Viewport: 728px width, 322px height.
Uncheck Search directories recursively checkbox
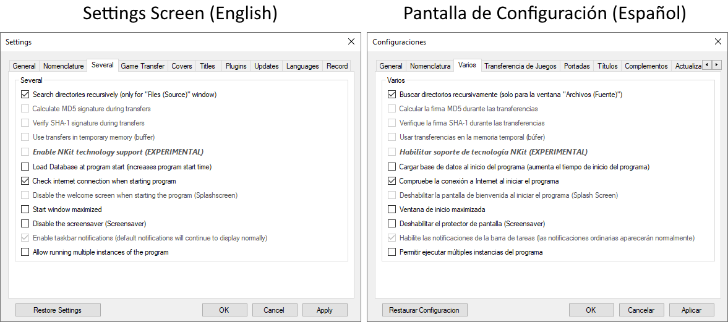[x=25, y=95]
